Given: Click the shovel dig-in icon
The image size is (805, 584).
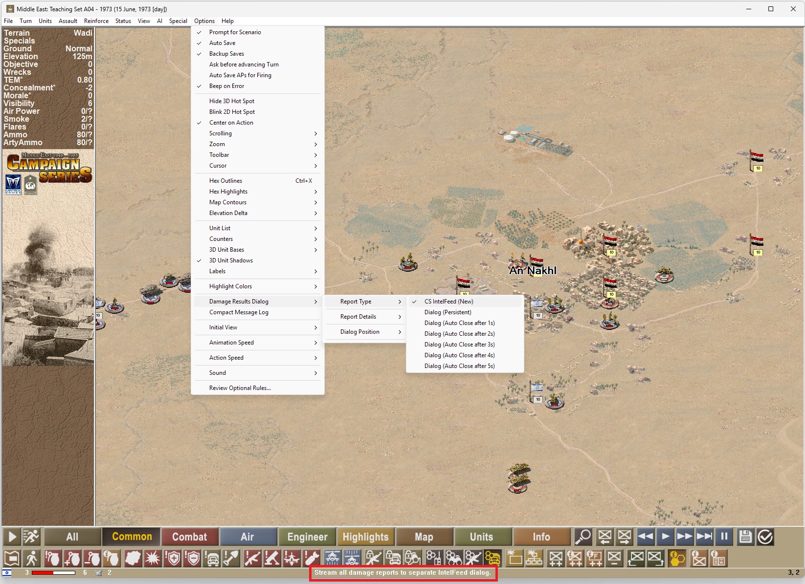Looking at the screenshot, I should coord(232,558).
